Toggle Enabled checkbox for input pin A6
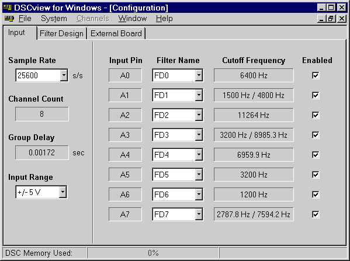Viewport: 350px width, 261px height. coord(316,194)
